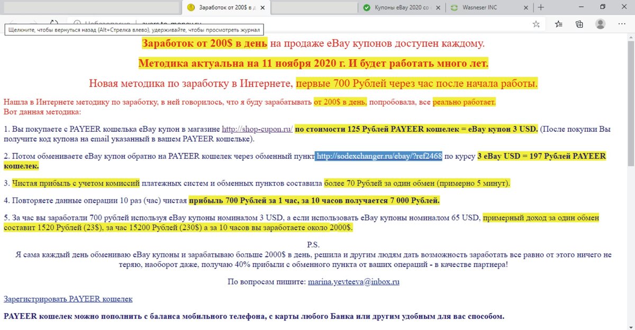Close the 'Купоны eBay 2020' tab
The width and height of the screenshot is (635, 330).
[x=438, y=7]
